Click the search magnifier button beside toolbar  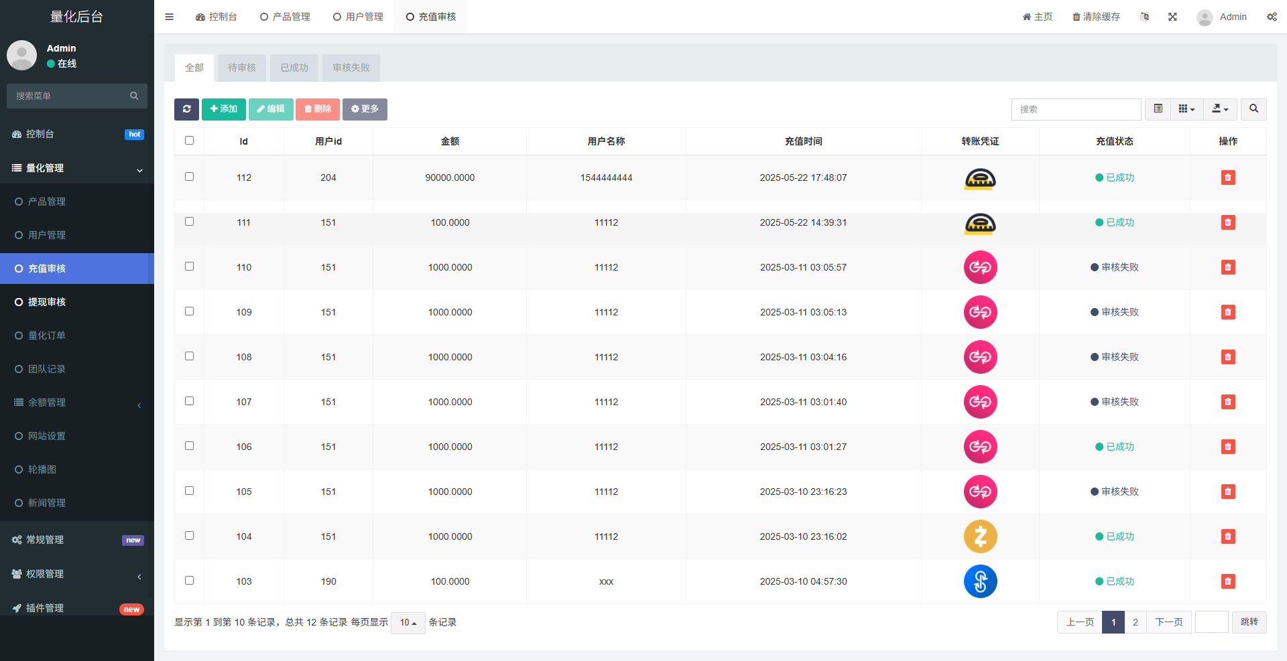pos(1253,109)
